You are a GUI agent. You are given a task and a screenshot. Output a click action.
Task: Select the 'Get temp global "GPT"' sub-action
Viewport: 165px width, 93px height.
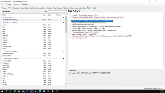pyautogui.click(x=94, y=30)
